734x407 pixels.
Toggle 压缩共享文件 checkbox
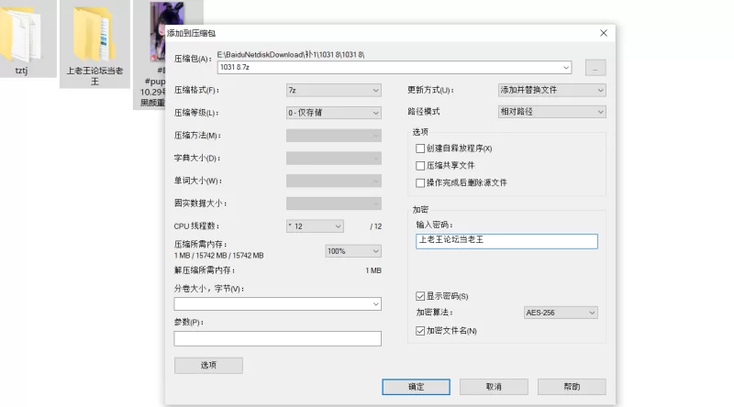pyautogui.click(x=421, y=166)
